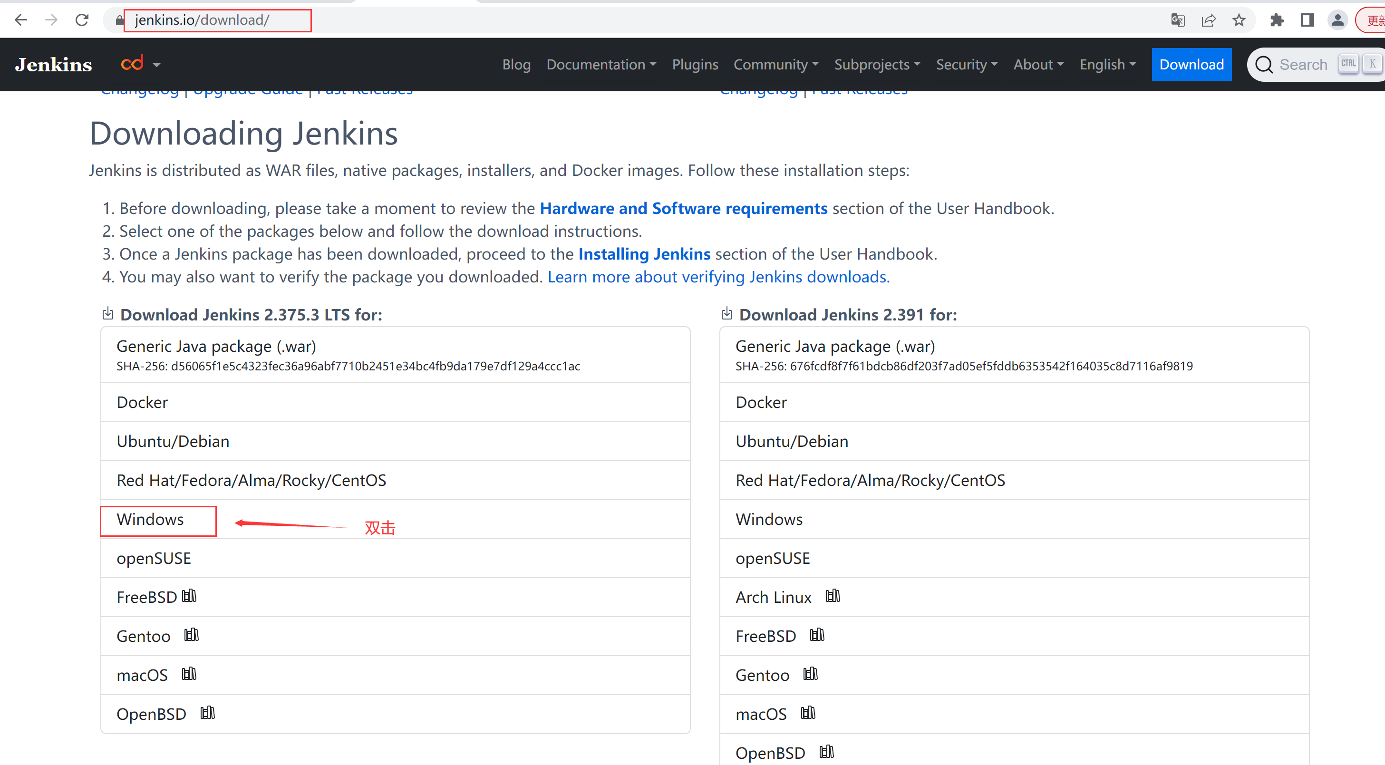Click the Search input field

tap(1303, 65)
